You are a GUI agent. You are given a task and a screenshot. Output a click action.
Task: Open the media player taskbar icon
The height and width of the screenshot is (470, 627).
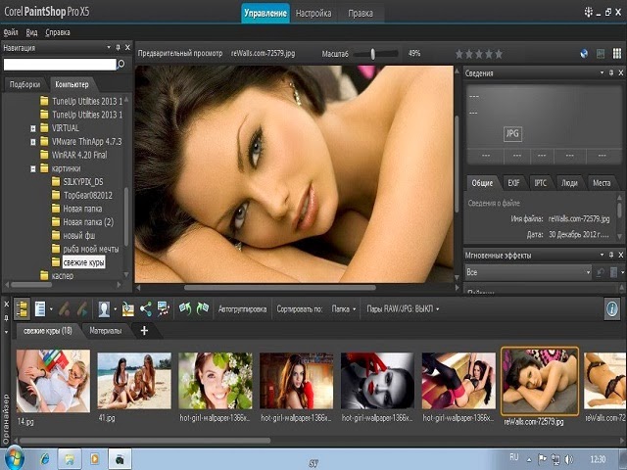coord(95,459)
